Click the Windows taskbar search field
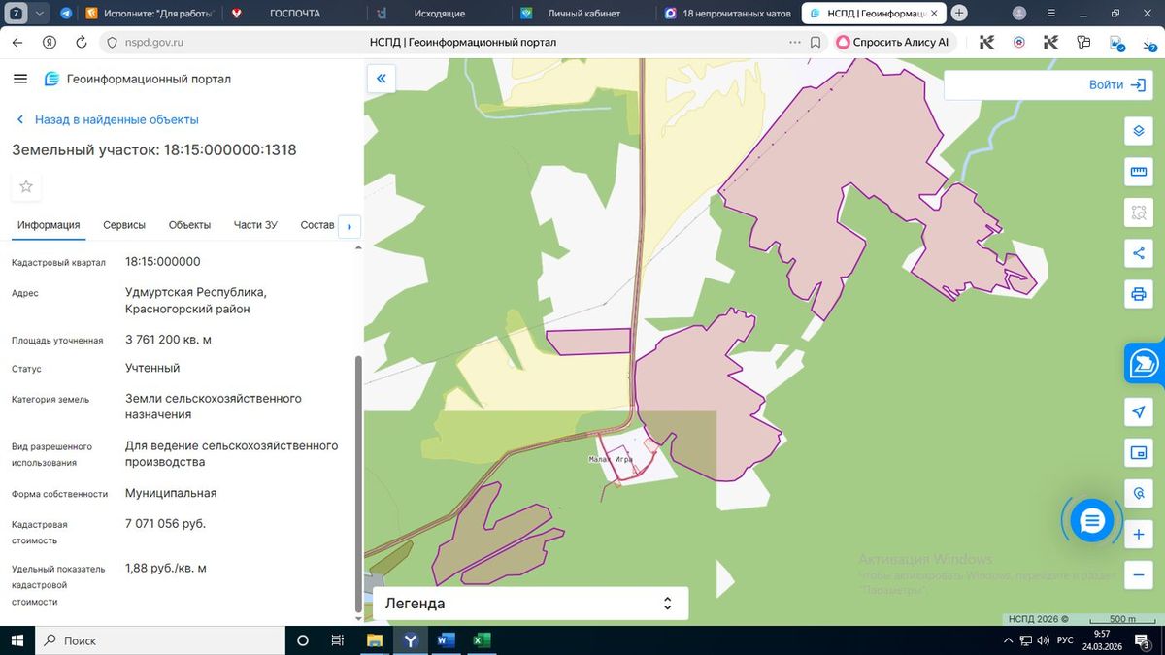 tap(160, 640)
